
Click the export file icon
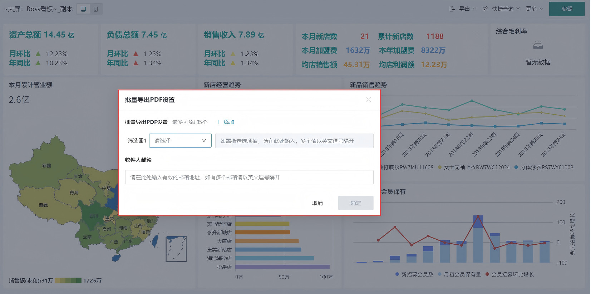tap(452, 9)
